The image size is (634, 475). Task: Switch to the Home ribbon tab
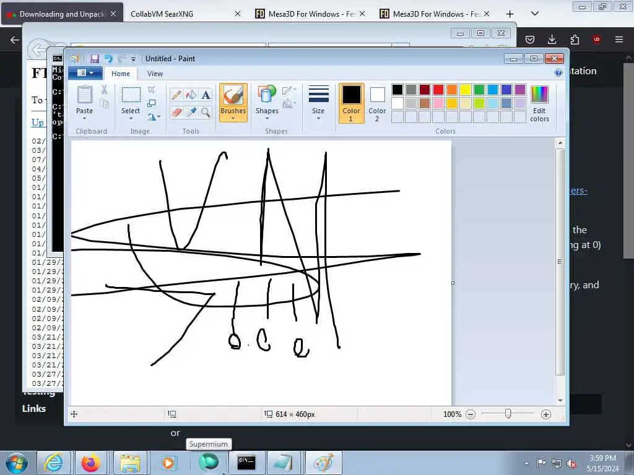click(x=121, y=74)
